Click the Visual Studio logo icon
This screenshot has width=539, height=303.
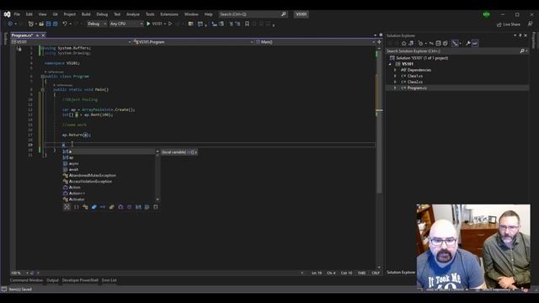coord(8,14)
